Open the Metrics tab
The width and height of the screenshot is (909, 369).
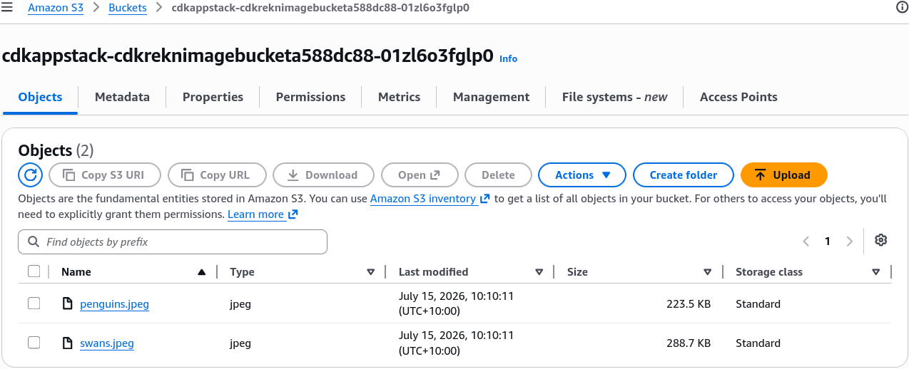(399, 97)
